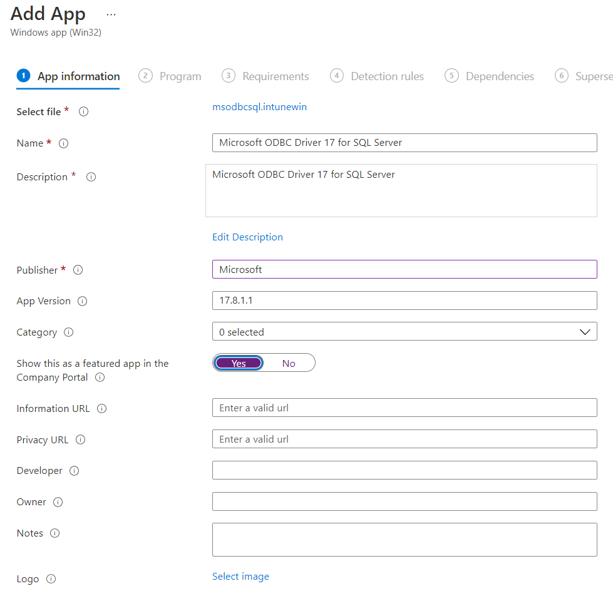View the Publisher info tooltip icon

[x=78, y=270]
